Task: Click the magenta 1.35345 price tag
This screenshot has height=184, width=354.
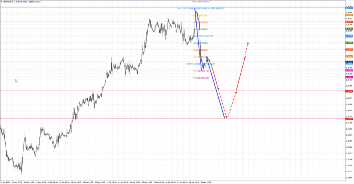Action: coord(349,70)
